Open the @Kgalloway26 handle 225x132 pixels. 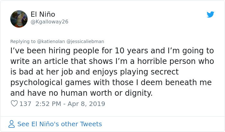tap(49, 22)
